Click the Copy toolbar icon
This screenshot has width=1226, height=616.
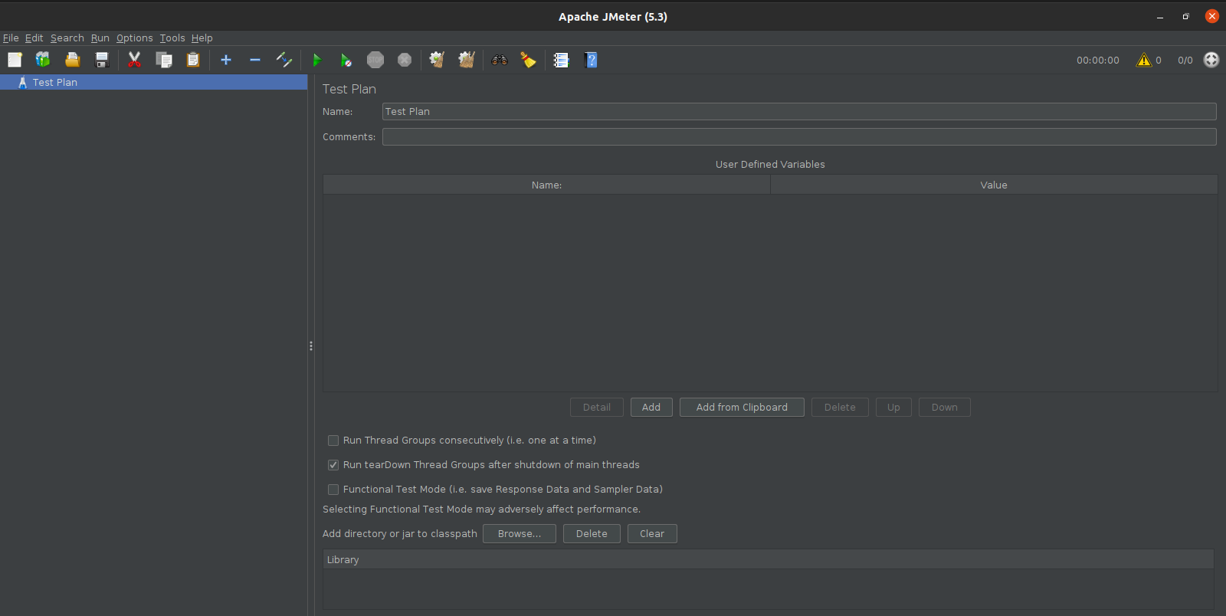(164, 60)
